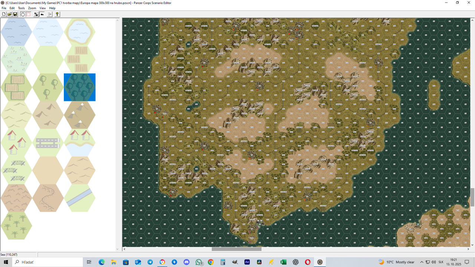Select the pale hills terrain tile
The image size is (475, 267).
16,115
